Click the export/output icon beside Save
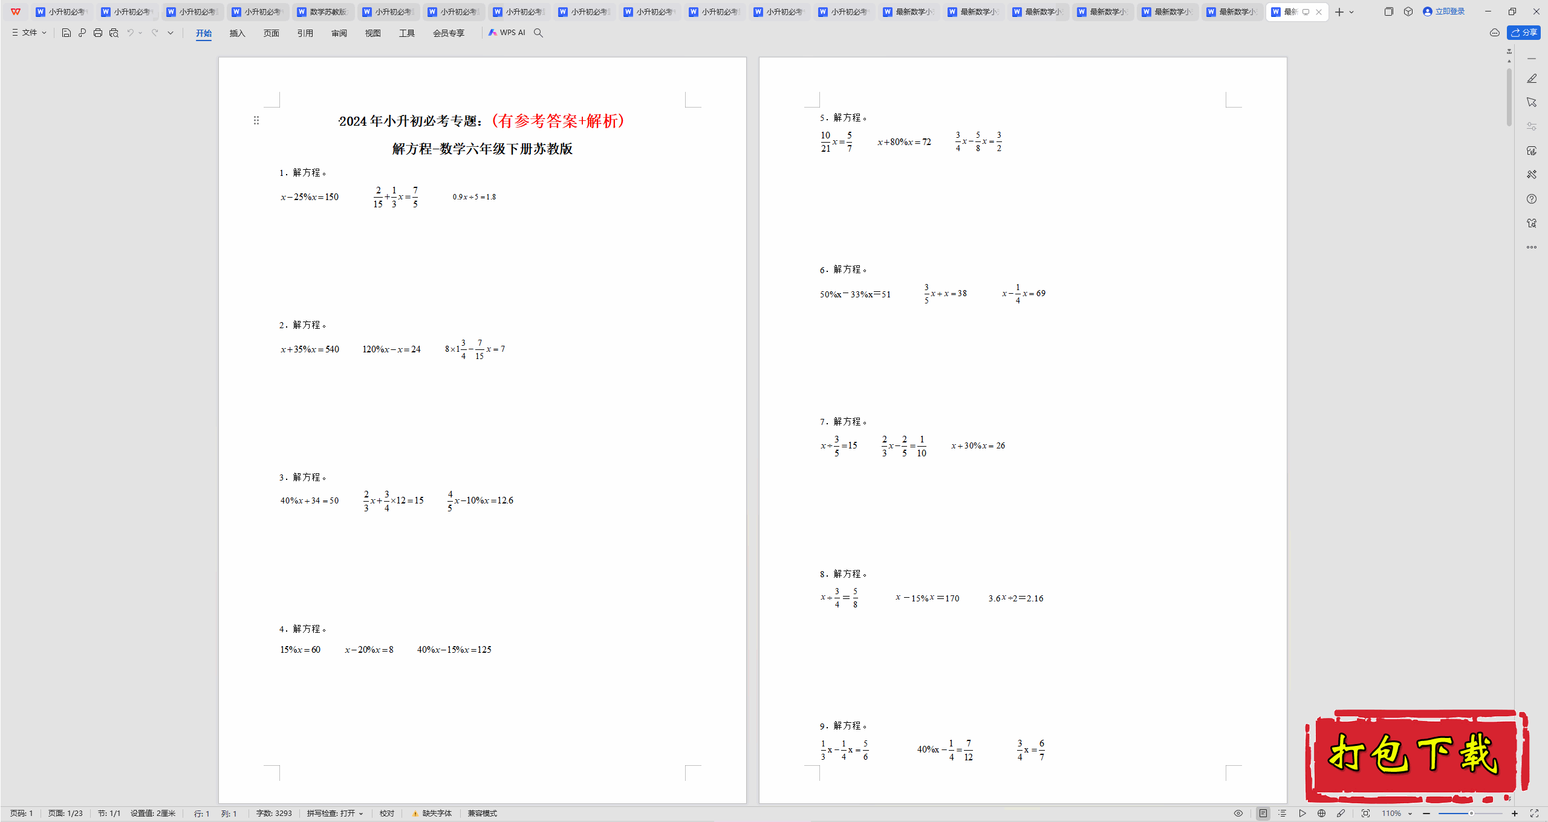The image size is (1548, 822). pos(82,33)
